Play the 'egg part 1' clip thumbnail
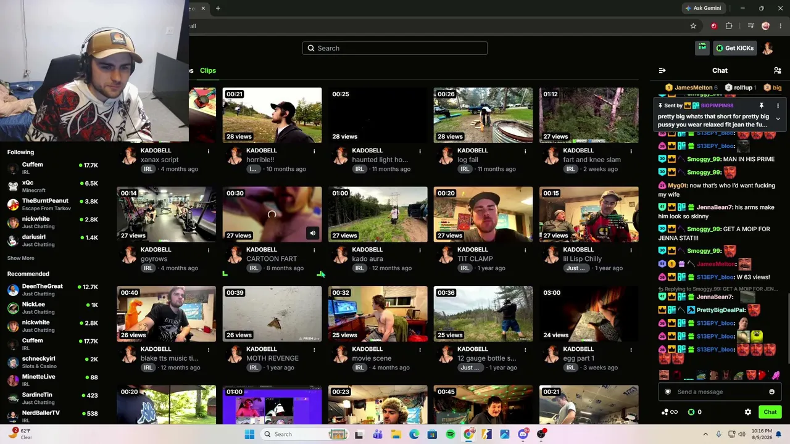The height and width of the screenshot is (444, 790). [x=589, y=314]
